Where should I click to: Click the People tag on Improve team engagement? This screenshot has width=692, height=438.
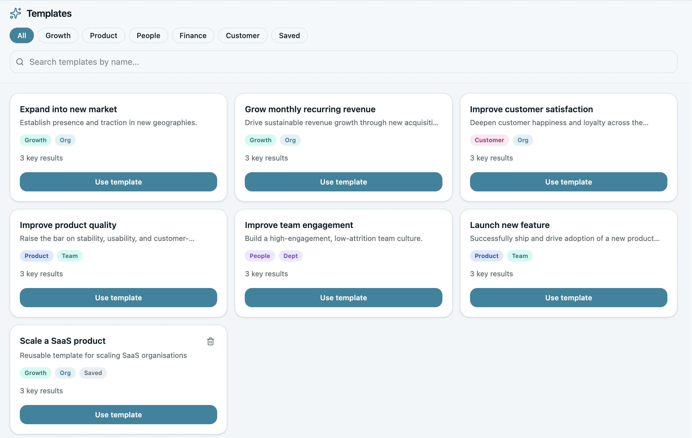[x=260, y=256]
